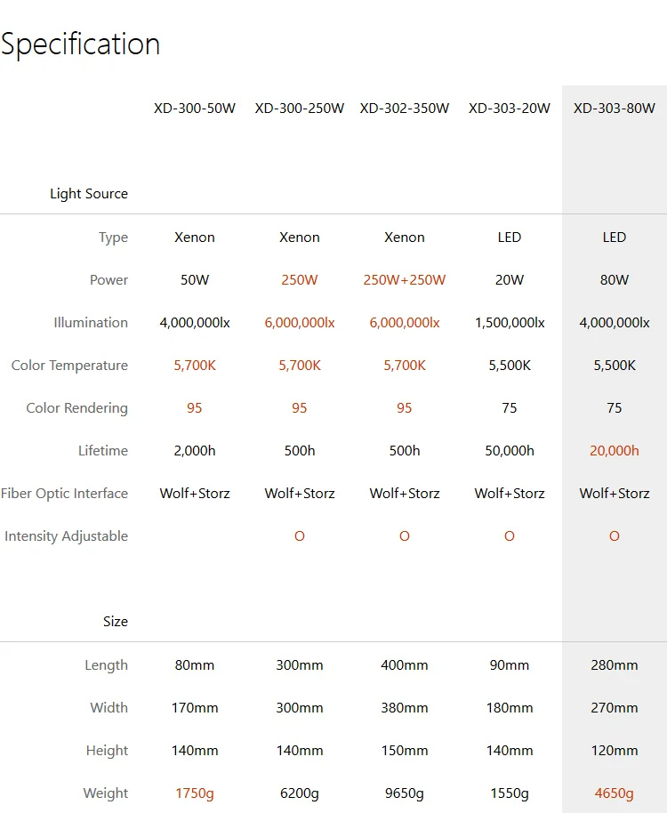Image resolution: width=667 pixels, height=813 pixels.
Task: Click the intensity adjustable circle for XD-303-80W
Action: [615, 536]
